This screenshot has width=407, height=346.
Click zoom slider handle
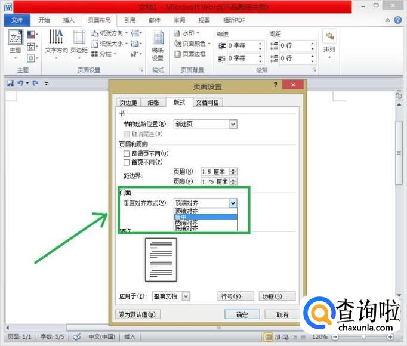pyautogui.click(x=363, y=337)
